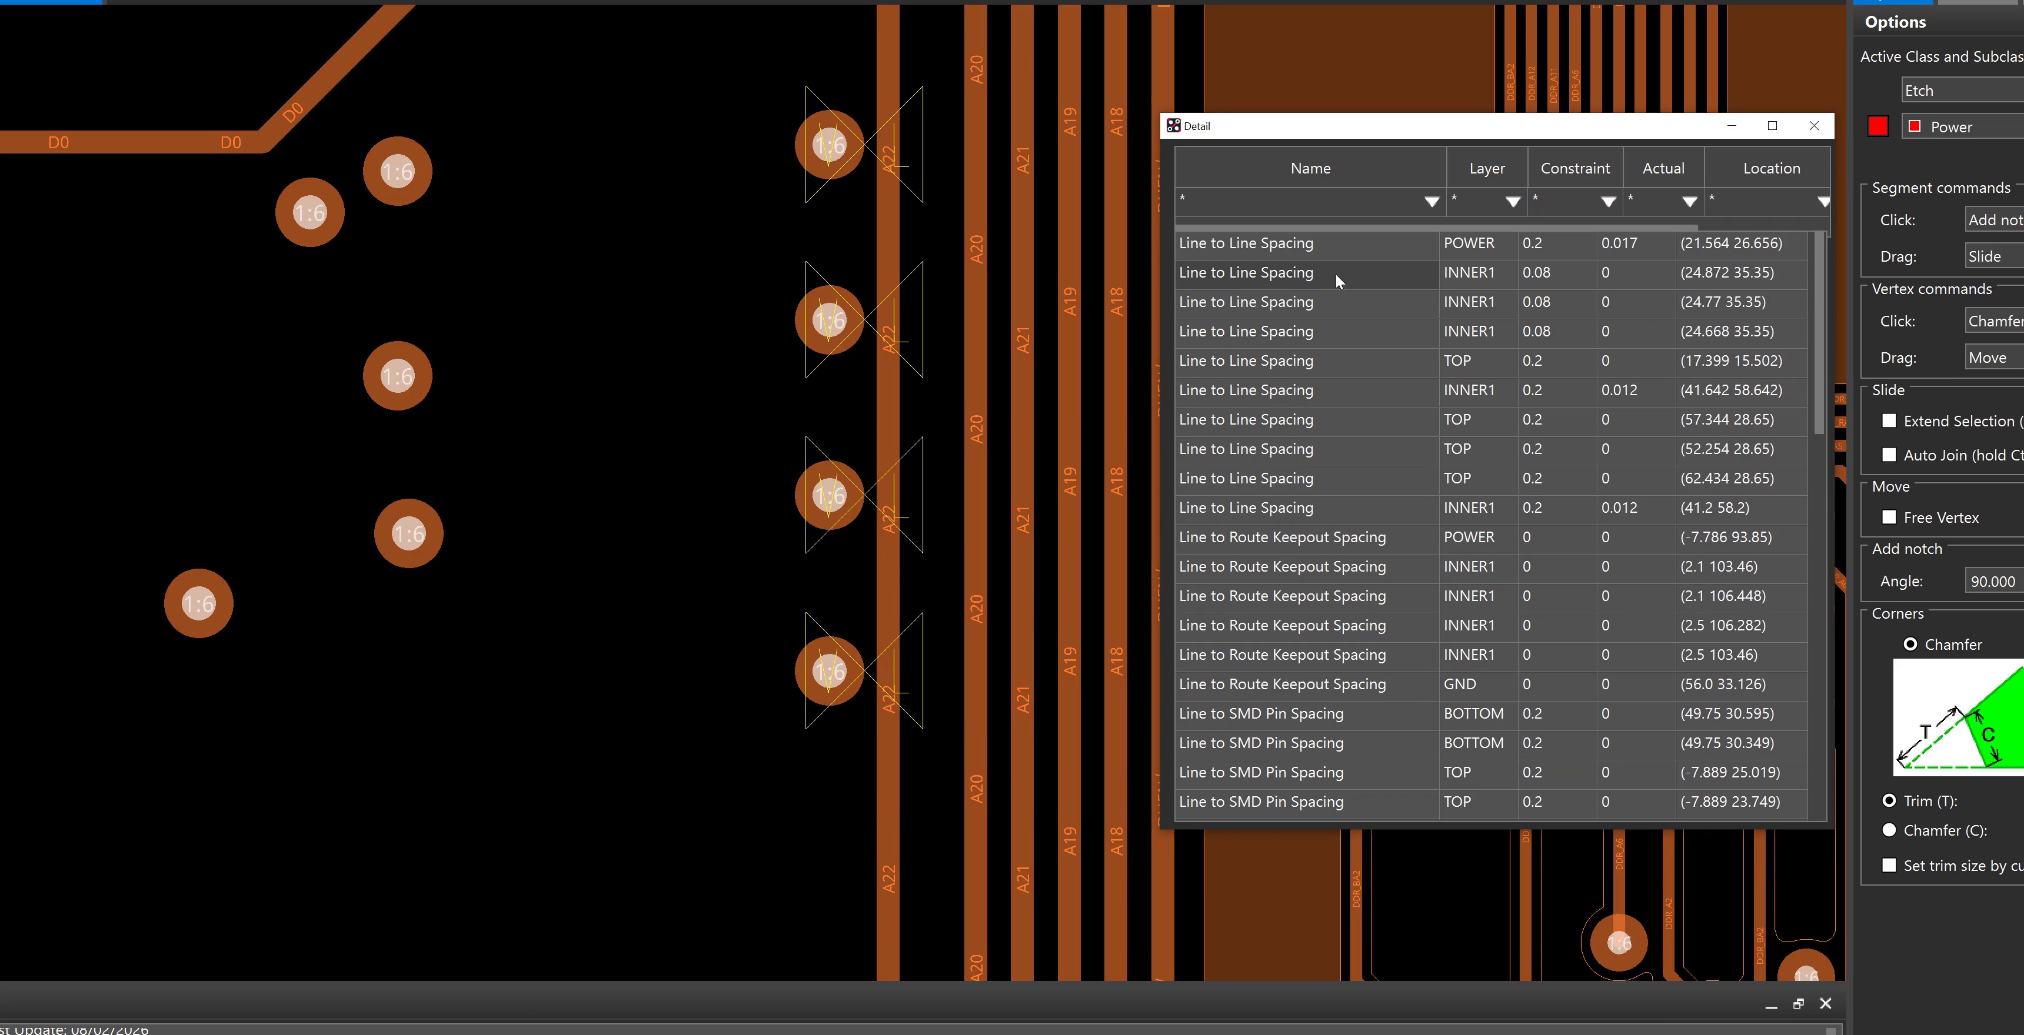Screen dimensions: 2024x1035
Task: Minimize the Detail window
Action: (x=1731, y=126)
